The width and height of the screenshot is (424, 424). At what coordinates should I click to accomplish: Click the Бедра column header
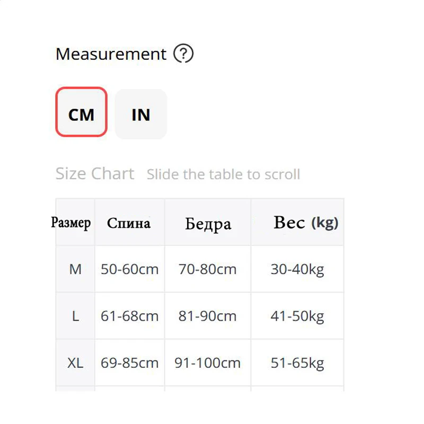point(208,224)
